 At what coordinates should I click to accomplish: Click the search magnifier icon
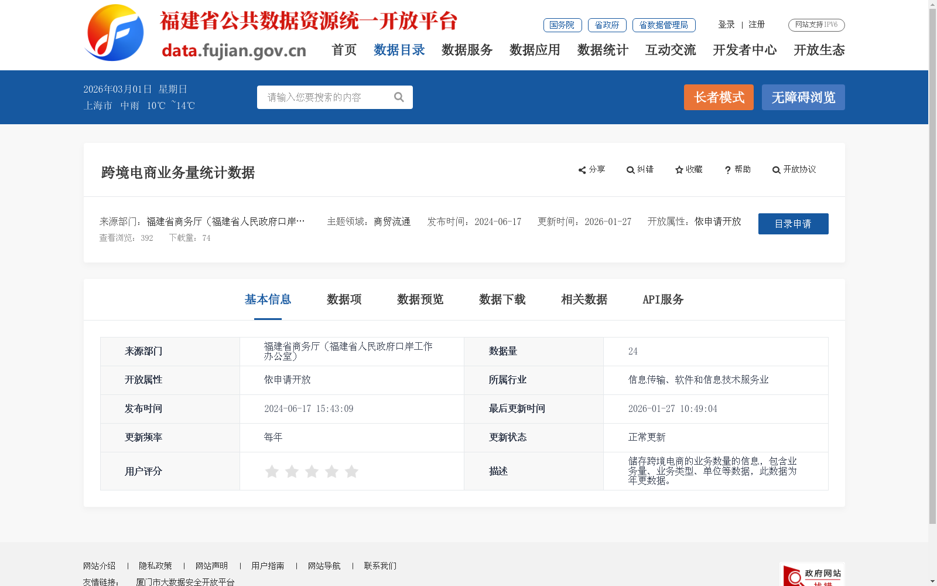point(399,97)
